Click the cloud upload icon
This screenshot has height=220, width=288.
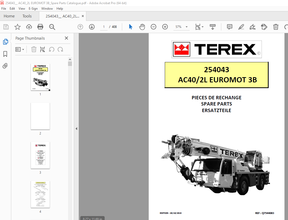(29, 27)
